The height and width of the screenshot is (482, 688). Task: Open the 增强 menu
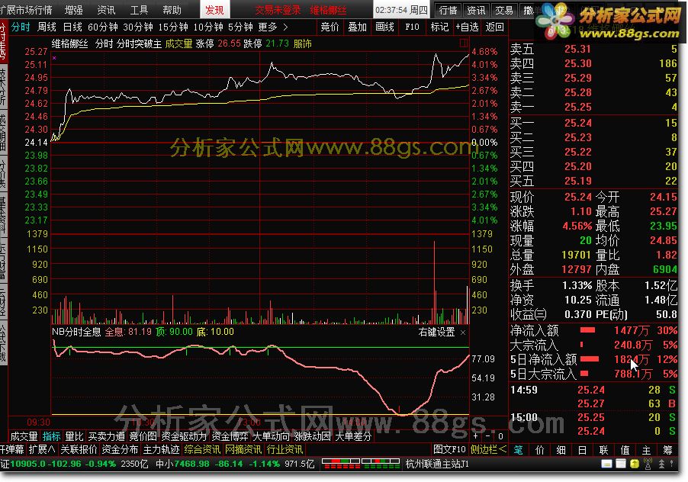pyautogui.click(x=74, y=10)
